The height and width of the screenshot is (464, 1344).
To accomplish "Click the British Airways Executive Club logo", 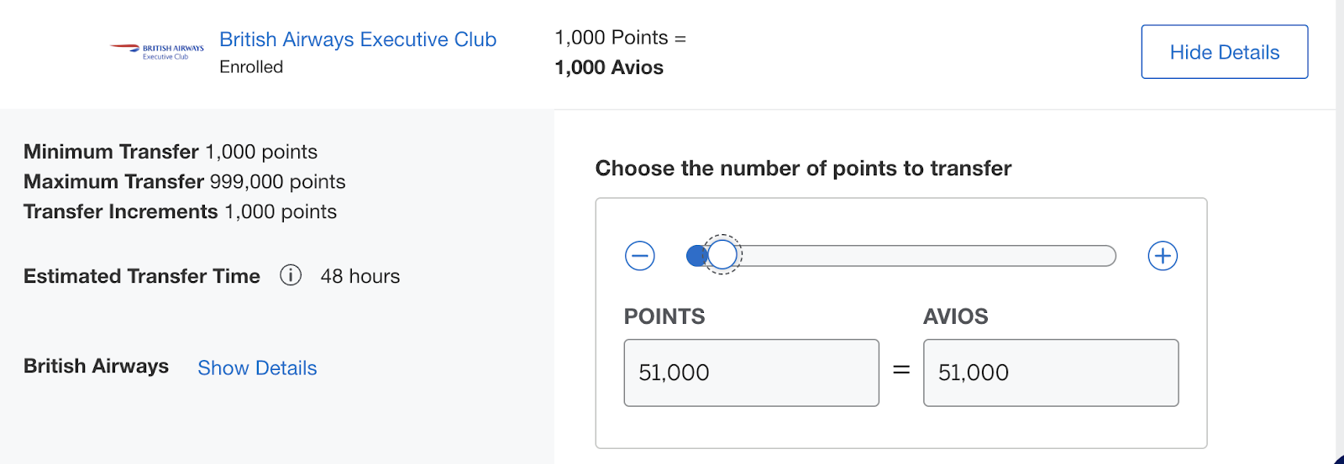I will click(x=157, y=51).
